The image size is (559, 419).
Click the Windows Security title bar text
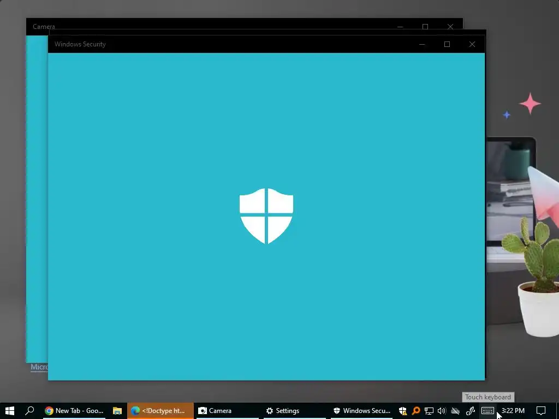80,44
